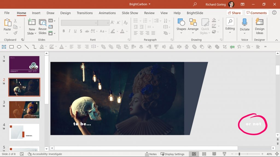Click zoom in plus button
This screenshot has height=157, width=280.
tap(262, 154)
